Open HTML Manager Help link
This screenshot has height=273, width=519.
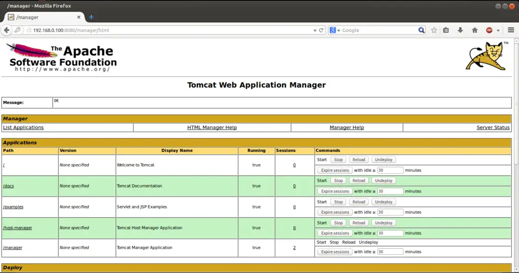pyautogui.click(x=212, y=128)
